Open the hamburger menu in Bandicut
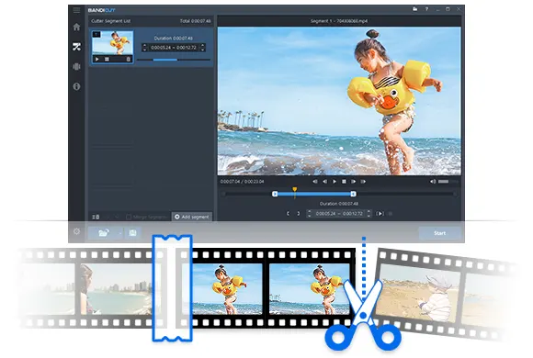The image size is (533, 358). click(x=76, y=10)
